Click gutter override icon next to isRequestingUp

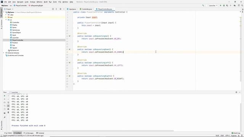click(x=69, y=36)
